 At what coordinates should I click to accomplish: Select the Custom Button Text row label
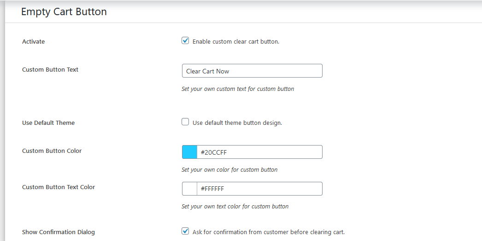coord(50,70)
